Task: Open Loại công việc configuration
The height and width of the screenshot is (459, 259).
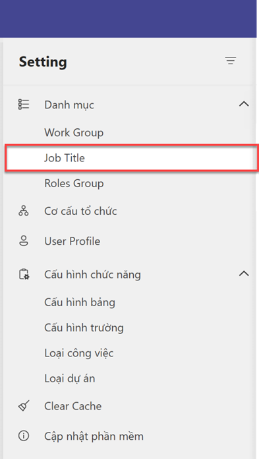Action: pyautogui.click(x=78, y=353)
